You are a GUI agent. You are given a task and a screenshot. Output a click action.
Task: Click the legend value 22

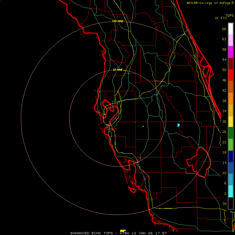224,142
